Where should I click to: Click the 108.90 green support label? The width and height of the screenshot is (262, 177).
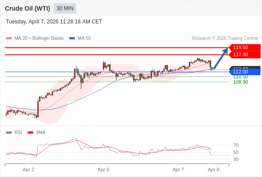pyautogui.click(x=241, y=82)
